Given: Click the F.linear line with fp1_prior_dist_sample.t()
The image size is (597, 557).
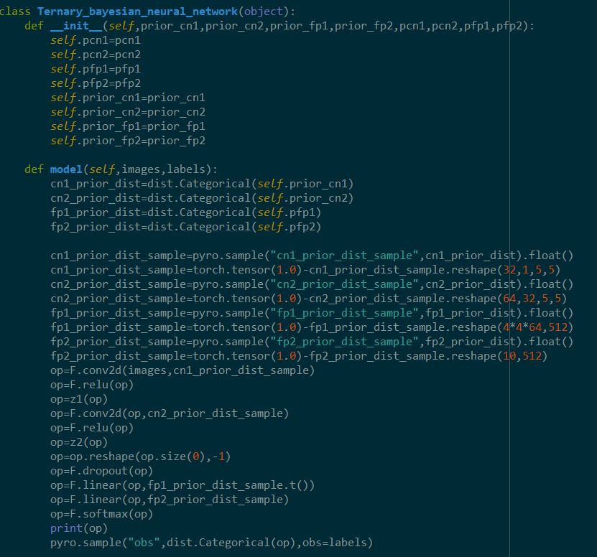Looking at the screenshot, I should point(182,485).
